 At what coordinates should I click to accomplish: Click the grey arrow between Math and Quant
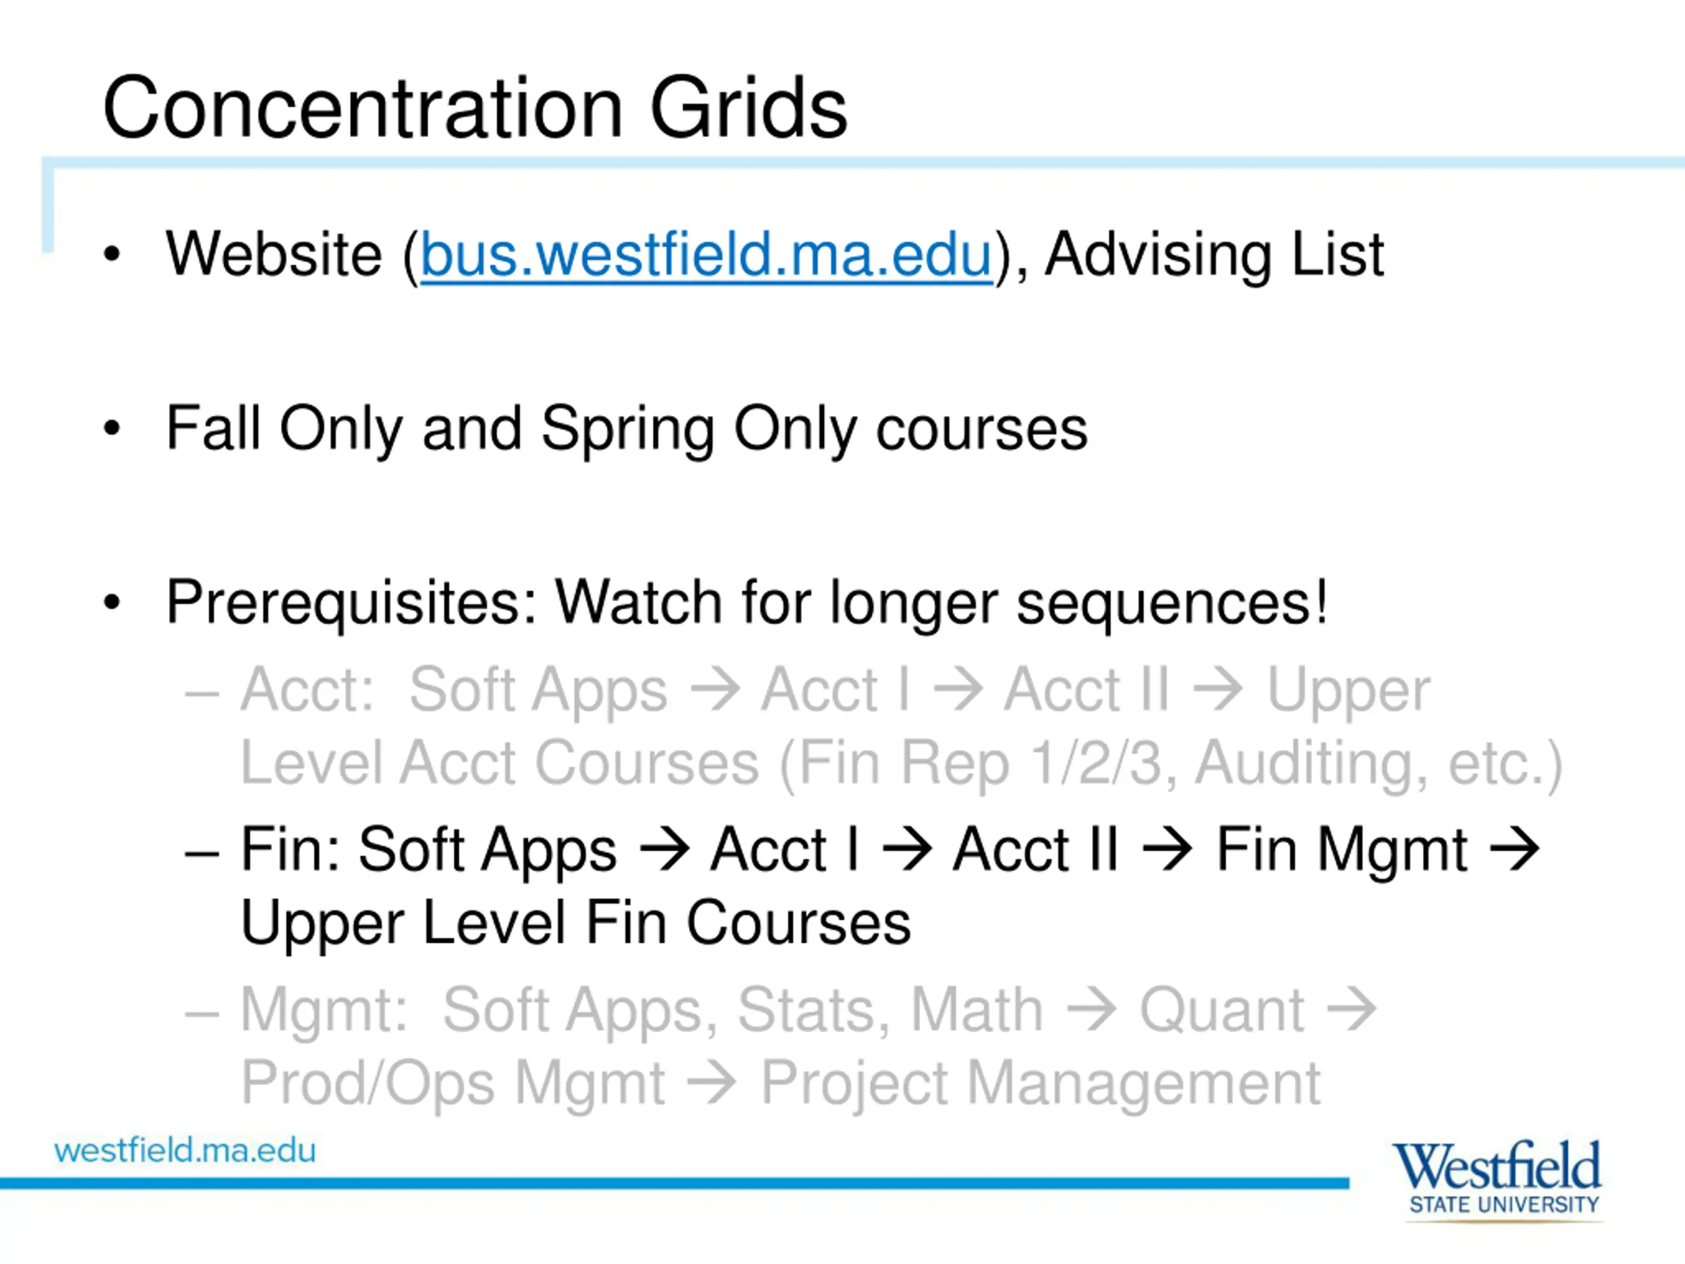pyautogui.click(x=1091, y=1009)
